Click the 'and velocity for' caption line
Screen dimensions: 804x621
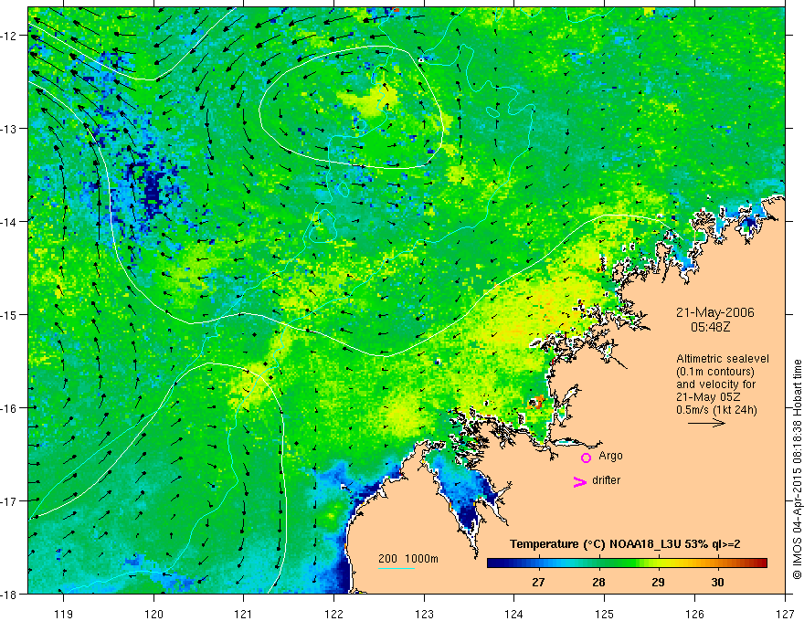[x=715, y=384]
